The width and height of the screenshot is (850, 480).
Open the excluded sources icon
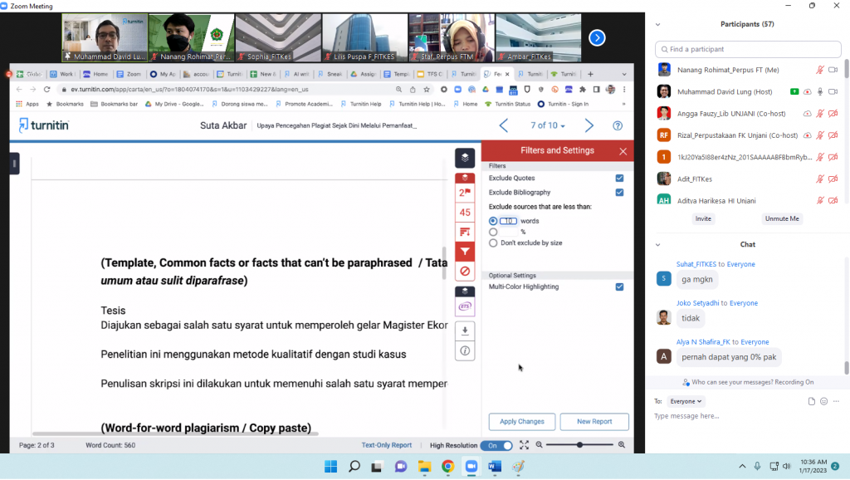click(x=465, y=271)
